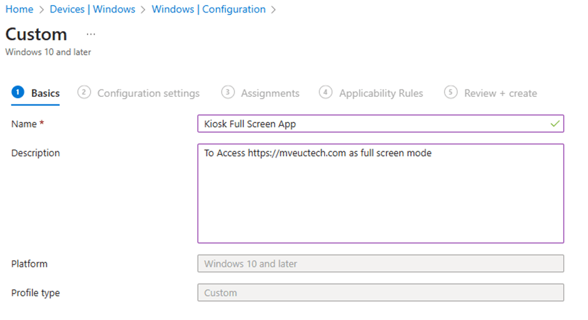Viewport: 588px width, 320px height.
Task: Click the step 3 number circle icon
Action: [x=228, y=92]
